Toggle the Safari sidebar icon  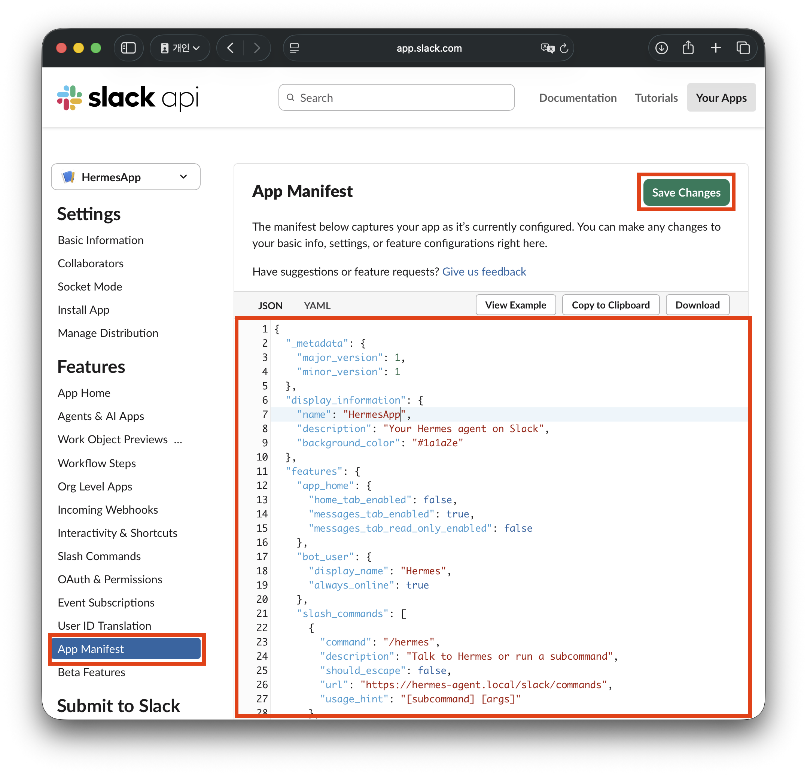point(128,48)
